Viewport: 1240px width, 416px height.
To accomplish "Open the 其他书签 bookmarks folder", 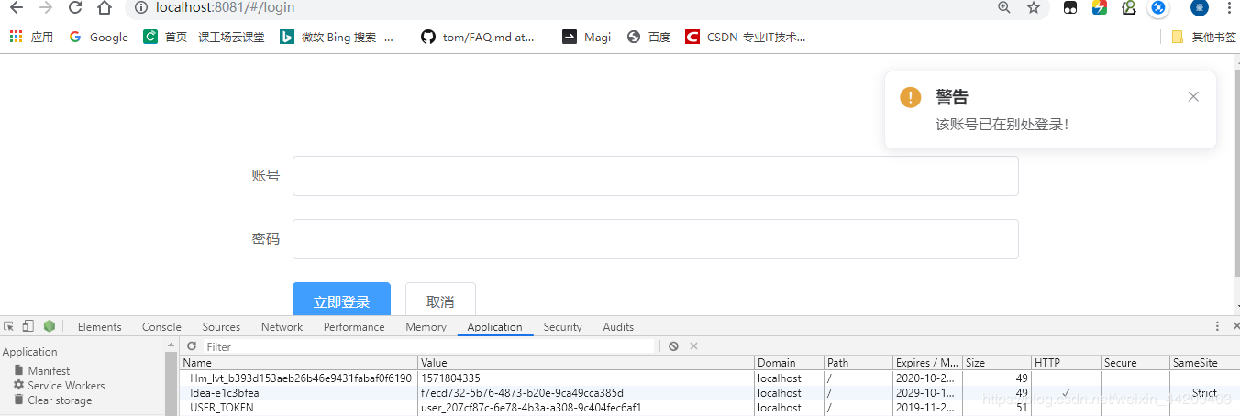I will 1203,38.
